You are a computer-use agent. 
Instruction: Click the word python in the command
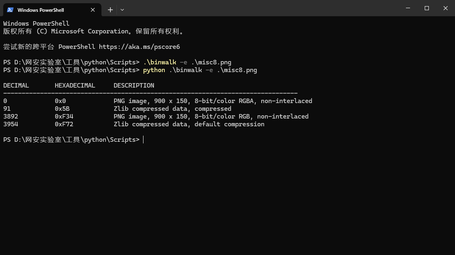[x=154, y=70]
